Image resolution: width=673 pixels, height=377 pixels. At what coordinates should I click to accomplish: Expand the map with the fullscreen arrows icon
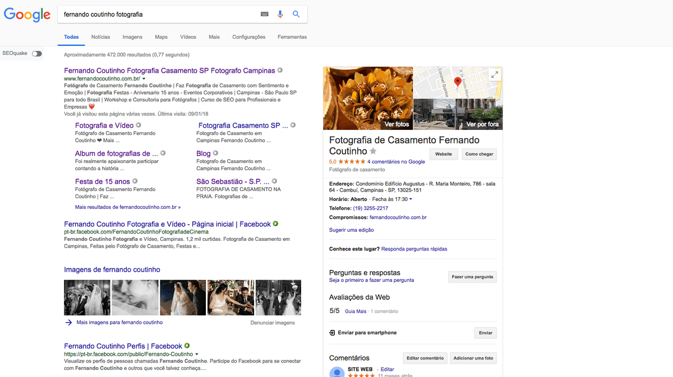[495, 75]
